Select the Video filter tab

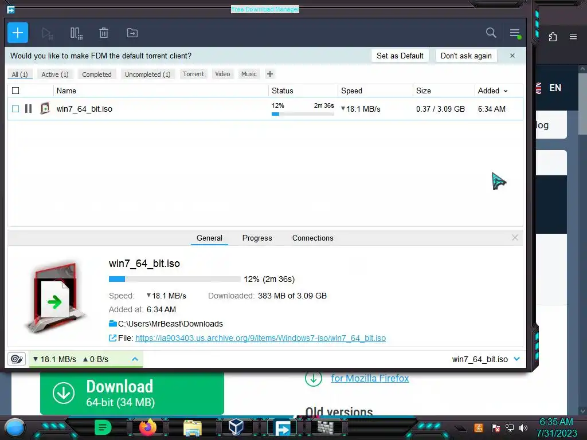(x=223, y=74)
